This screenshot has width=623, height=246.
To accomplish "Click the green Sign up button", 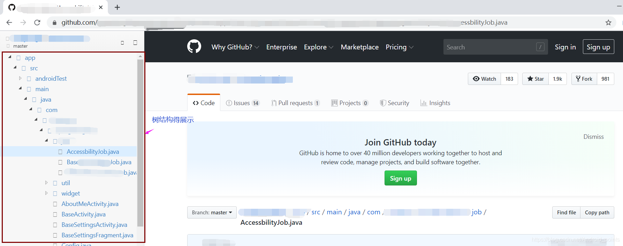I will (x=401, y=178).
